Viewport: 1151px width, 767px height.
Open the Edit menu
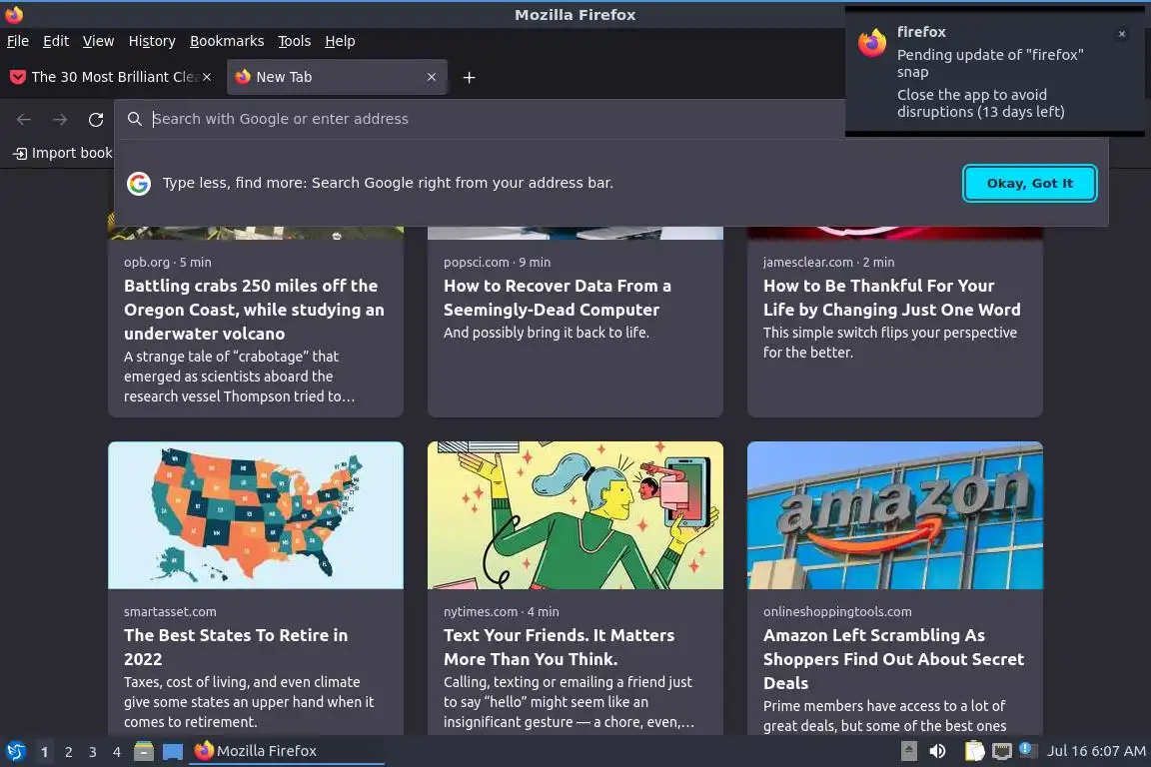(x=56, y=41)
